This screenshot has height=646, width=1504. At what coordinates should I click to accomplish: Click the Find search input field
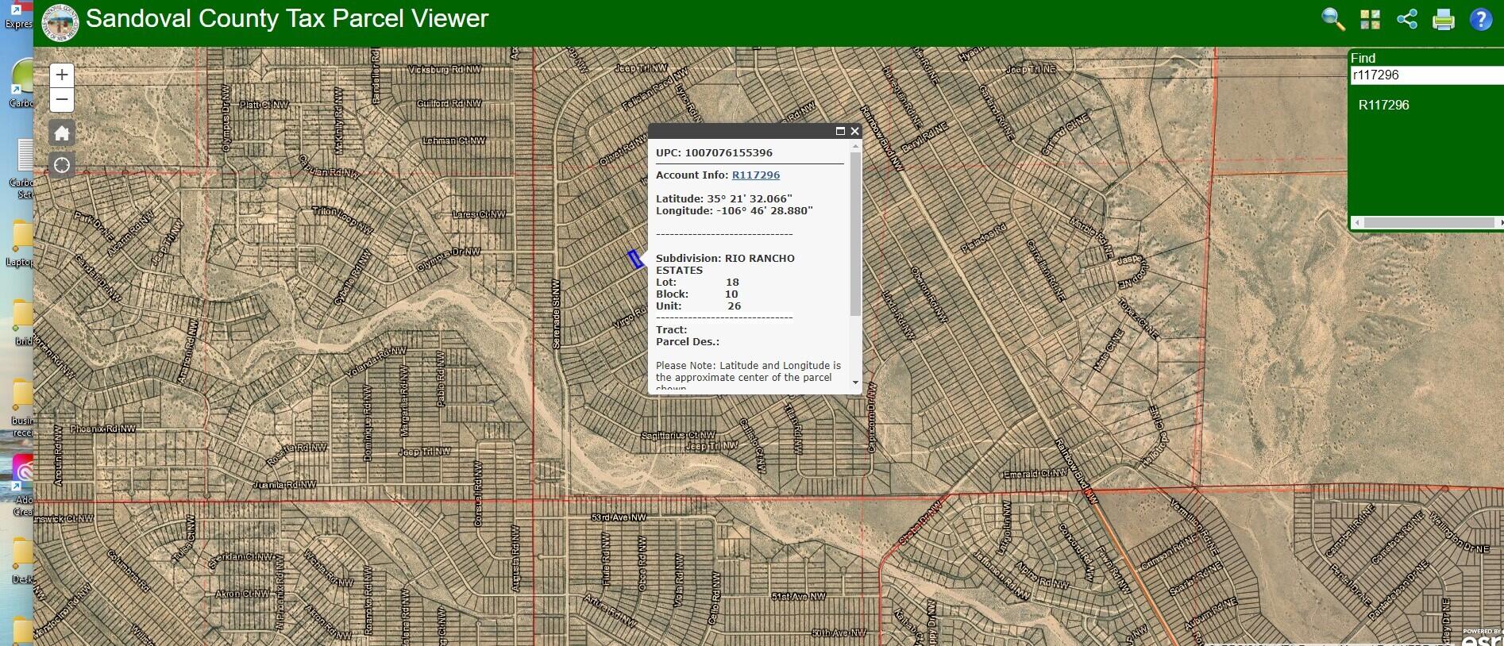[x=1425, y=75]
